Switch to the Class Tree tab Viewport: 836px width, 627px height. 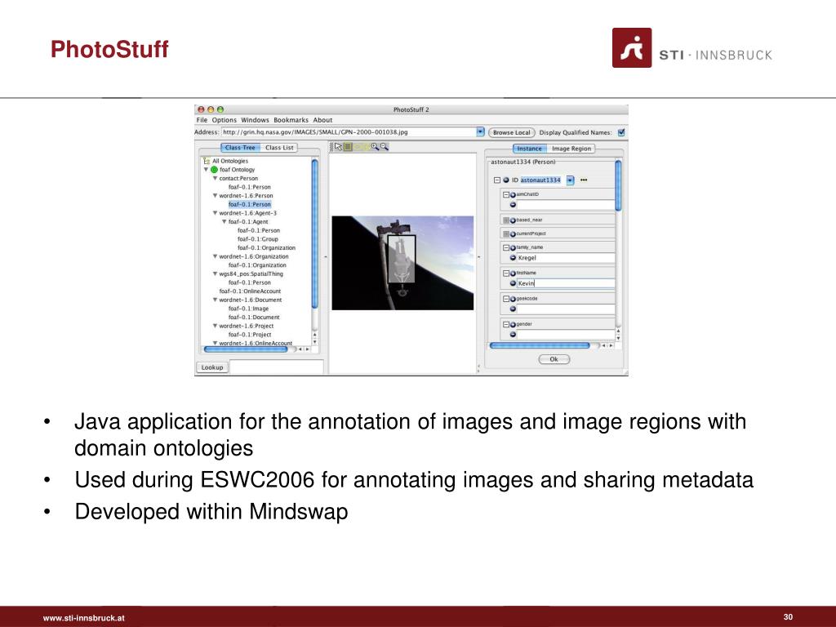tap(241, 148)
